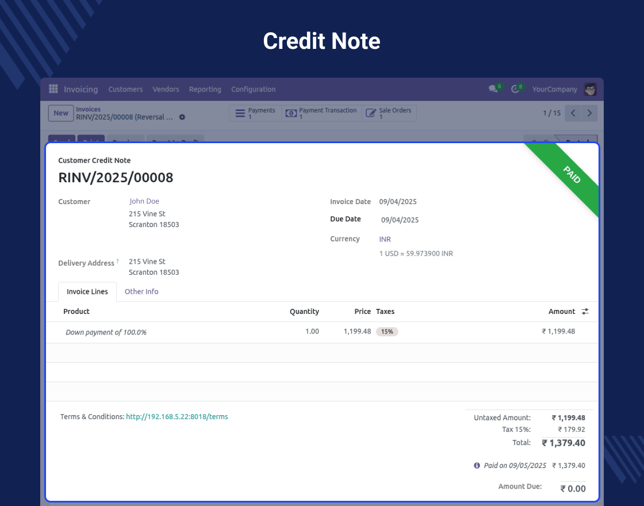Open the activities clock icon with badge 8
The image size is (644, 506).
pos(515,89)
